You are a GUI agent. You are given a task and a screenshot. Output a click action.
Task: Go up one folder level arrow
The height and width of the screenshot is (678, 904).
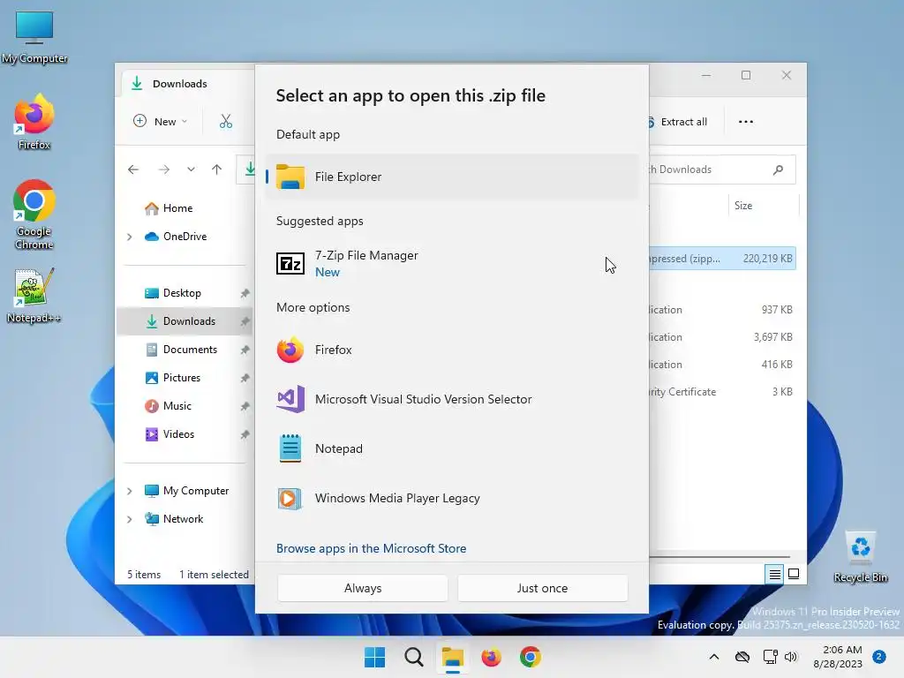tap(217, 169)
